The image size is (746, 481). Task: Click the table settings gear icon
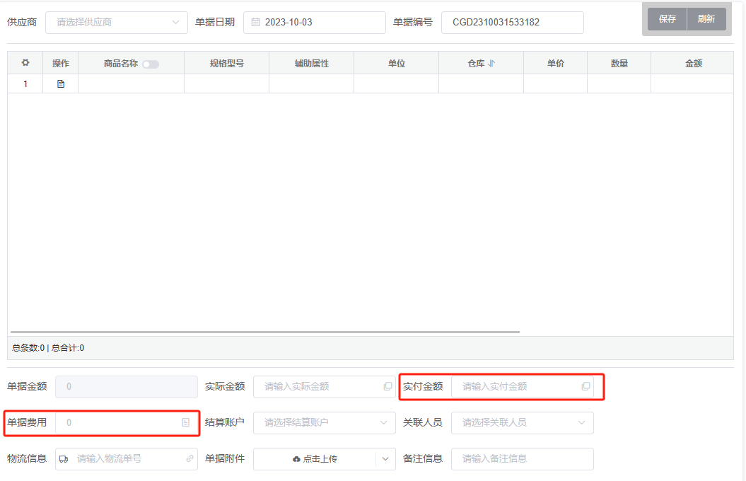[25, 63]
